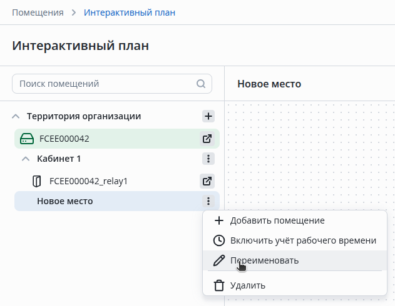
Task: Click the plus button beside Территория организации
Action: click(x=208, y=116)
